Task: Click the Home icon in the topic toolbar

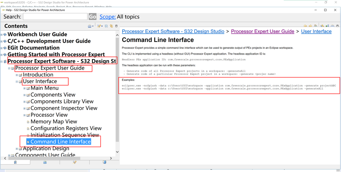Action: click(x=315, y=26)
